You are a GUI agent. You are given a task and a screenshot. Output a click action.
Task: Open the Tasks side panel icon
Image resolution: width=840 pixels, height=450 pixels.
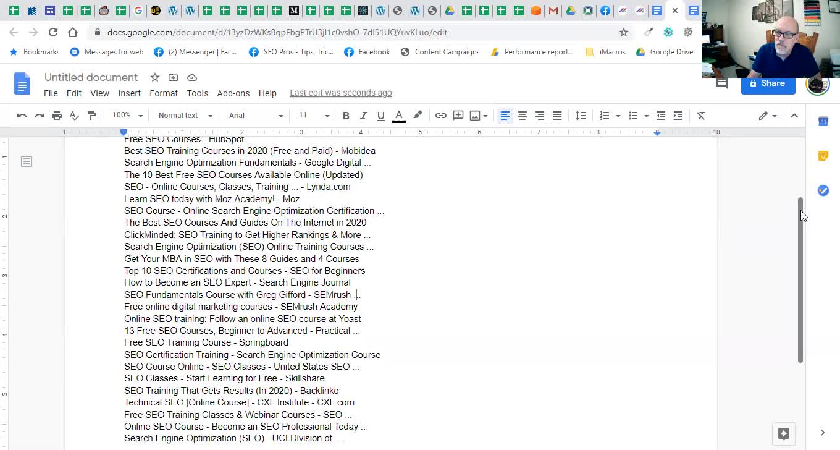point(823,190)
